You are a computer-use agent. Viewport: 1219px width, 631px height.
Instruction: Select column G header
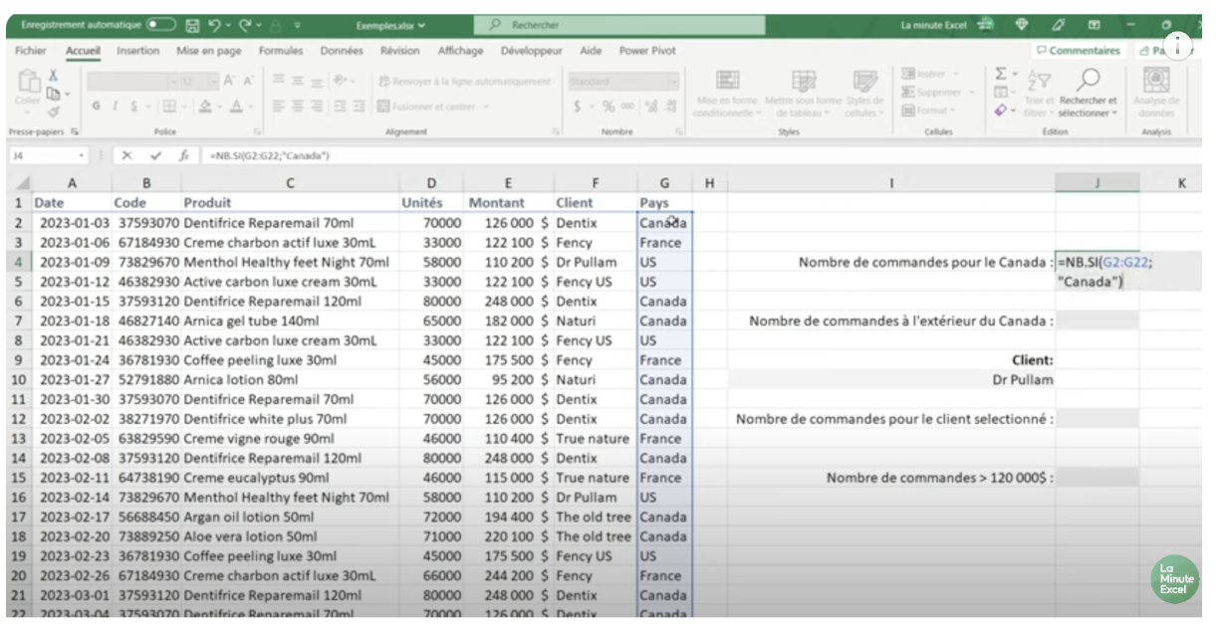pos(664,183)
